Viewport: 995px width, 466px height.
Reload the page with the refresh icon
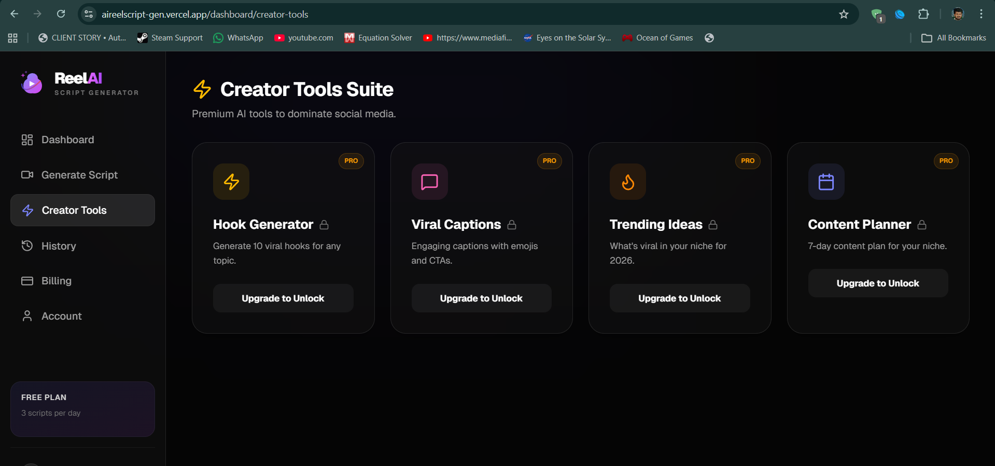point(61,14)
